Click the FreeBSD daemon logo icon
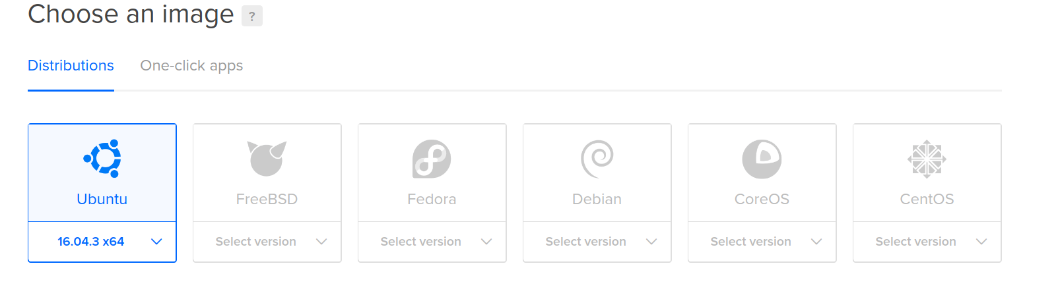1058x301 pixels. coord(267,159)
